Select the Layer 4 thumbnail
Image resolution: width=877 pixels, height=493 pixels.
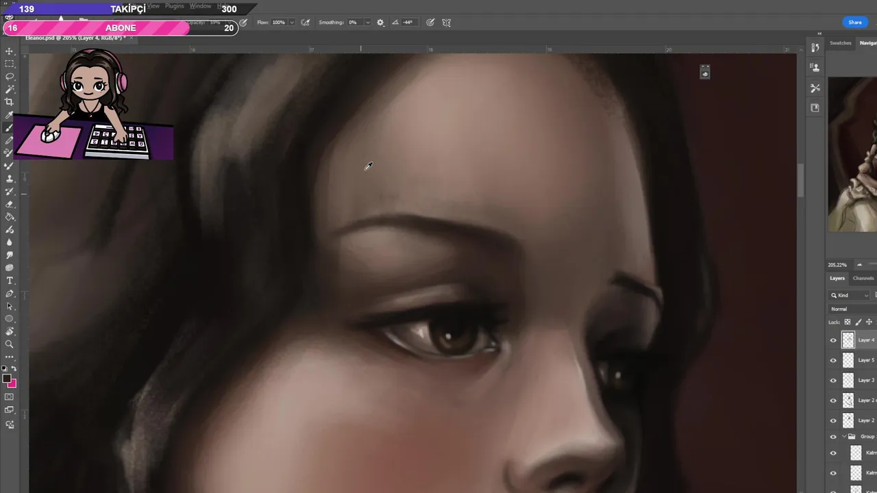848,340
